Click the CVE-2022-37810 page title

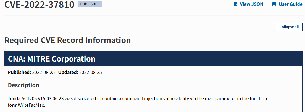click(x=39, y=4)
